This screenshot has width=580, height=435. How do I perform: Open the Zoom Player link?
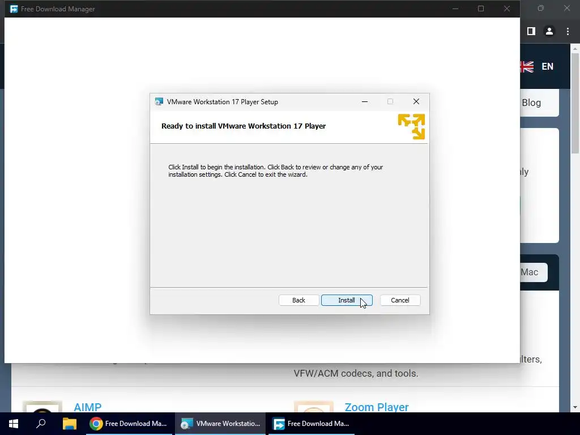(x=377, y=407)
